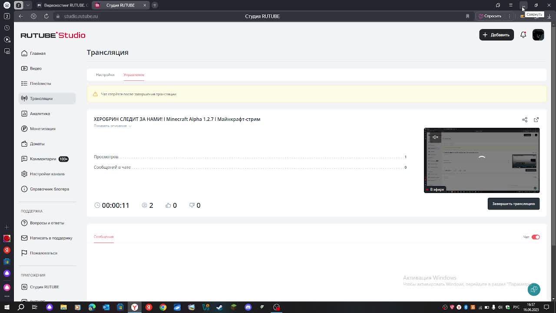The width and height of the screenshot is (556, 313).
Task: Click the RUTUBE Studio logo
Action: pos(53,35)
